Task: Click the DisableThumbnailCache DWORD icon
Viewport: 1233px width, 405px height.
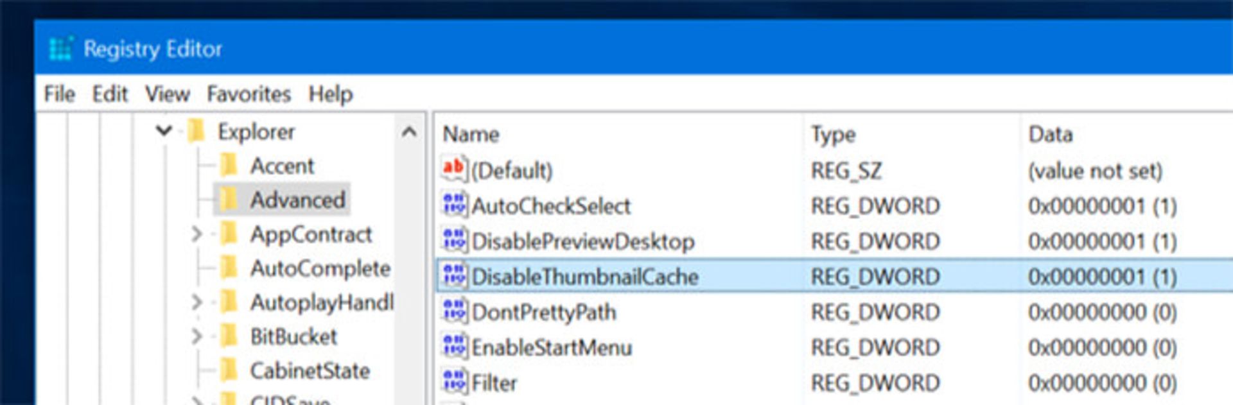Action: click(x=454, y=276)
